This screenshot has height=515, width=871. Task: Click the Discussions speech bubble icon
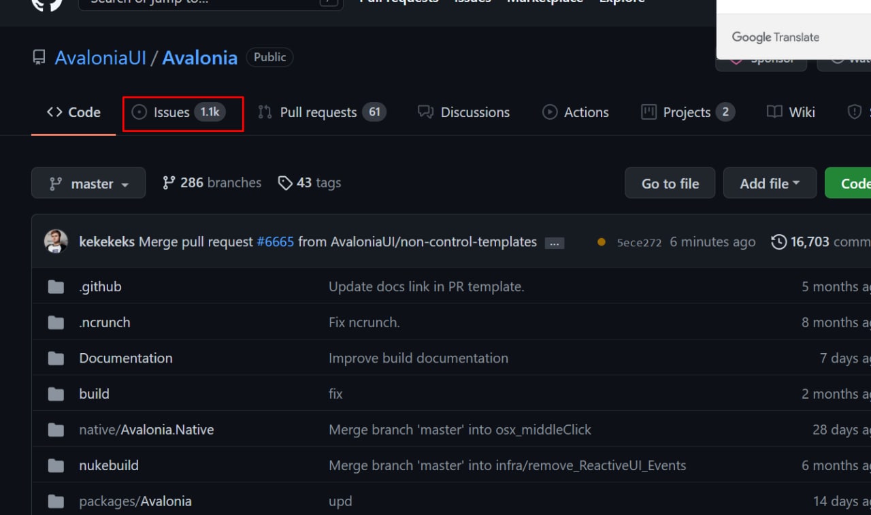click(x=425, y=112)
